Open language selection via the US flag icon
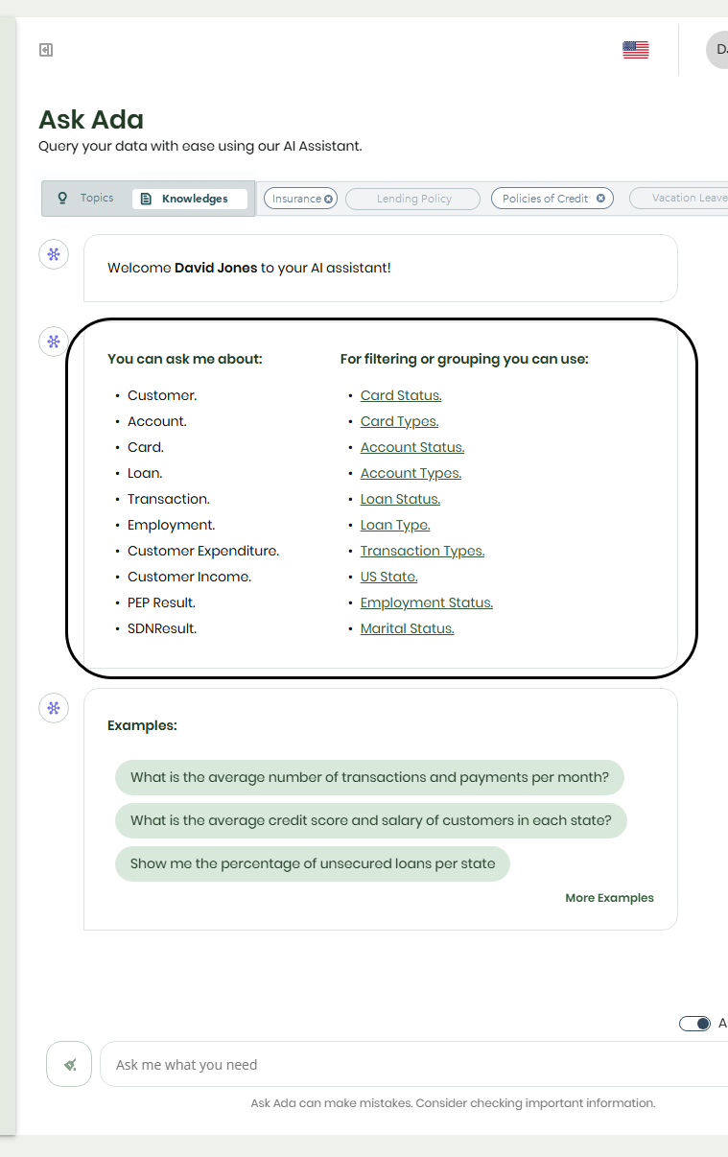This screenshot has width=728, height=1157. click(x=635, y=50)
